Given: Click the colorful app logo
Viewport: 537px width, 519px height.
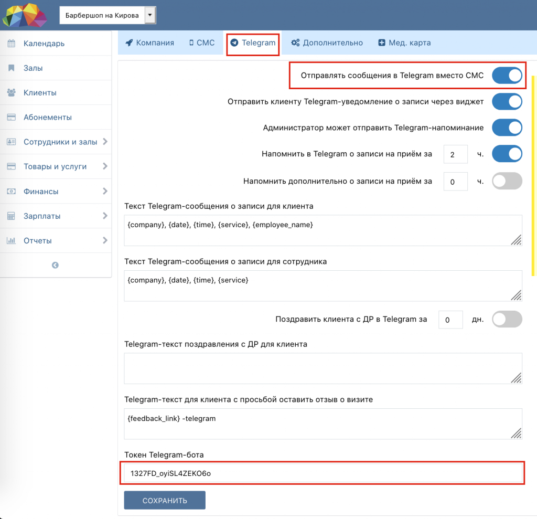Looking at the screenshot, I should coord(24,15).
